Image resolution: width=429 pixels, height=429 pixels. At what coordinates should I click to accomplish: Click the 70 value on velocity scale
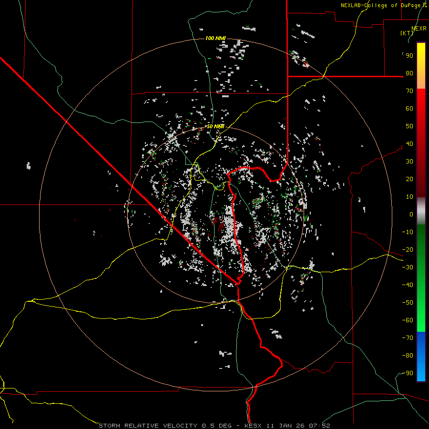(x=409, y=91)
